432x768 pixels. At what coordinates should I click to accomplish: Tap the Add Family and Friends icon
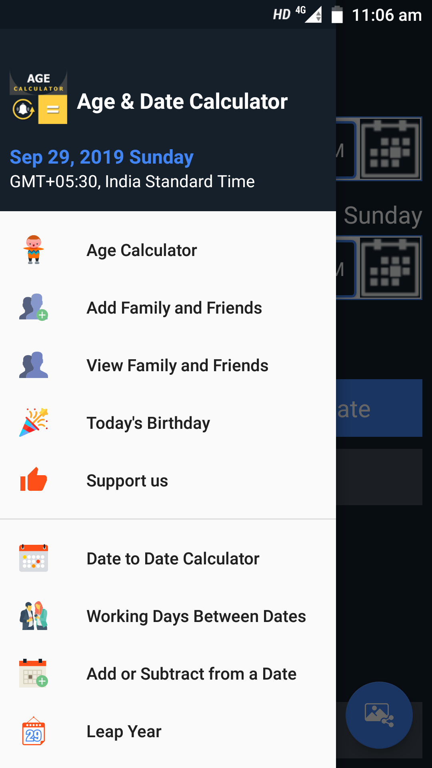pyautogui.click(x=34, y=307)
